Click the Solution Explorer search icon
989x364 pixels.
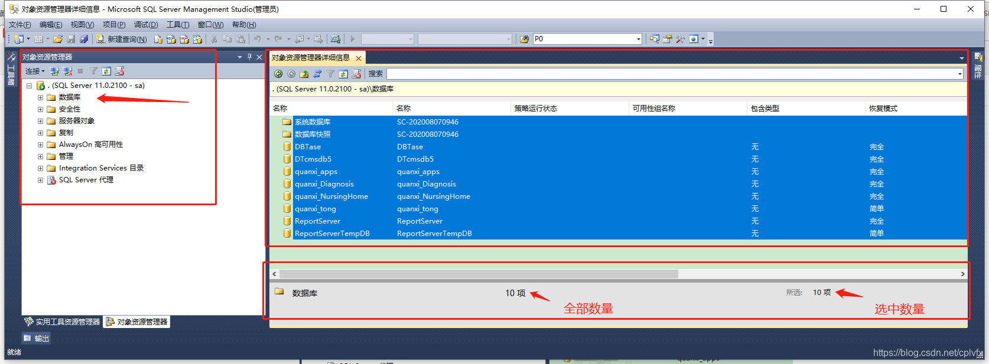pyautogui.click(x=655, y=39)
